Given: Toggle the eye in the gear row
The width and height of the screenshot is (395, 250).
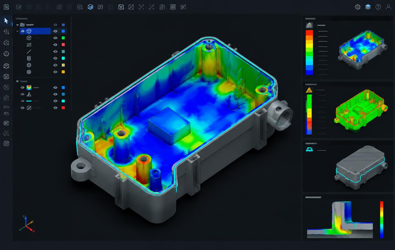Looking at the screenshot, I should click(55, 65).
